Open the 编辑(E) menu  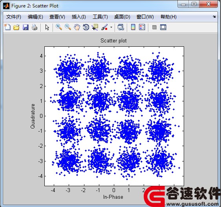pyautogui.click(x=35, y=17)
